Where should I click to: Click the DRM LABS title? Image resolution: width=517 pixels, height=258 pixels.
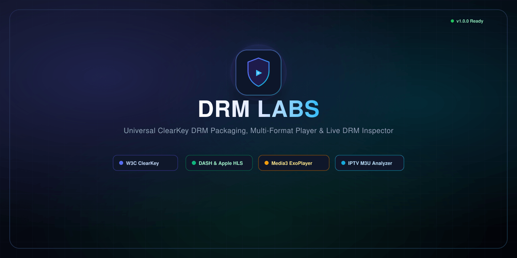[x=258, y=109]
